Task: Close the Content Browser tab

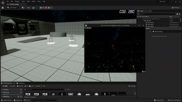Action: pyautogui.click(x=14, y=83)
